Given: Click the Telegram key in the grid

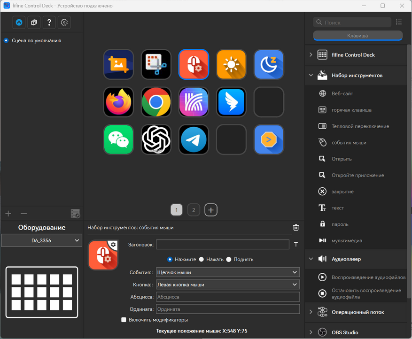Looking at the screenshot, I should [x=194, y=139].
